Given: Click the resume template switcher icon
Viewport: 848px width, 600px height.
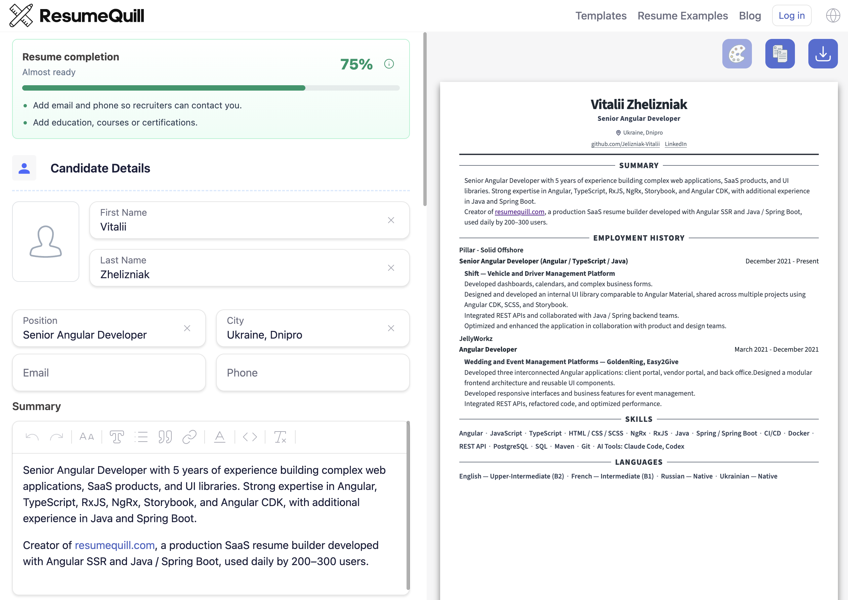Looking at the screenshot, I should click(779, 54).
